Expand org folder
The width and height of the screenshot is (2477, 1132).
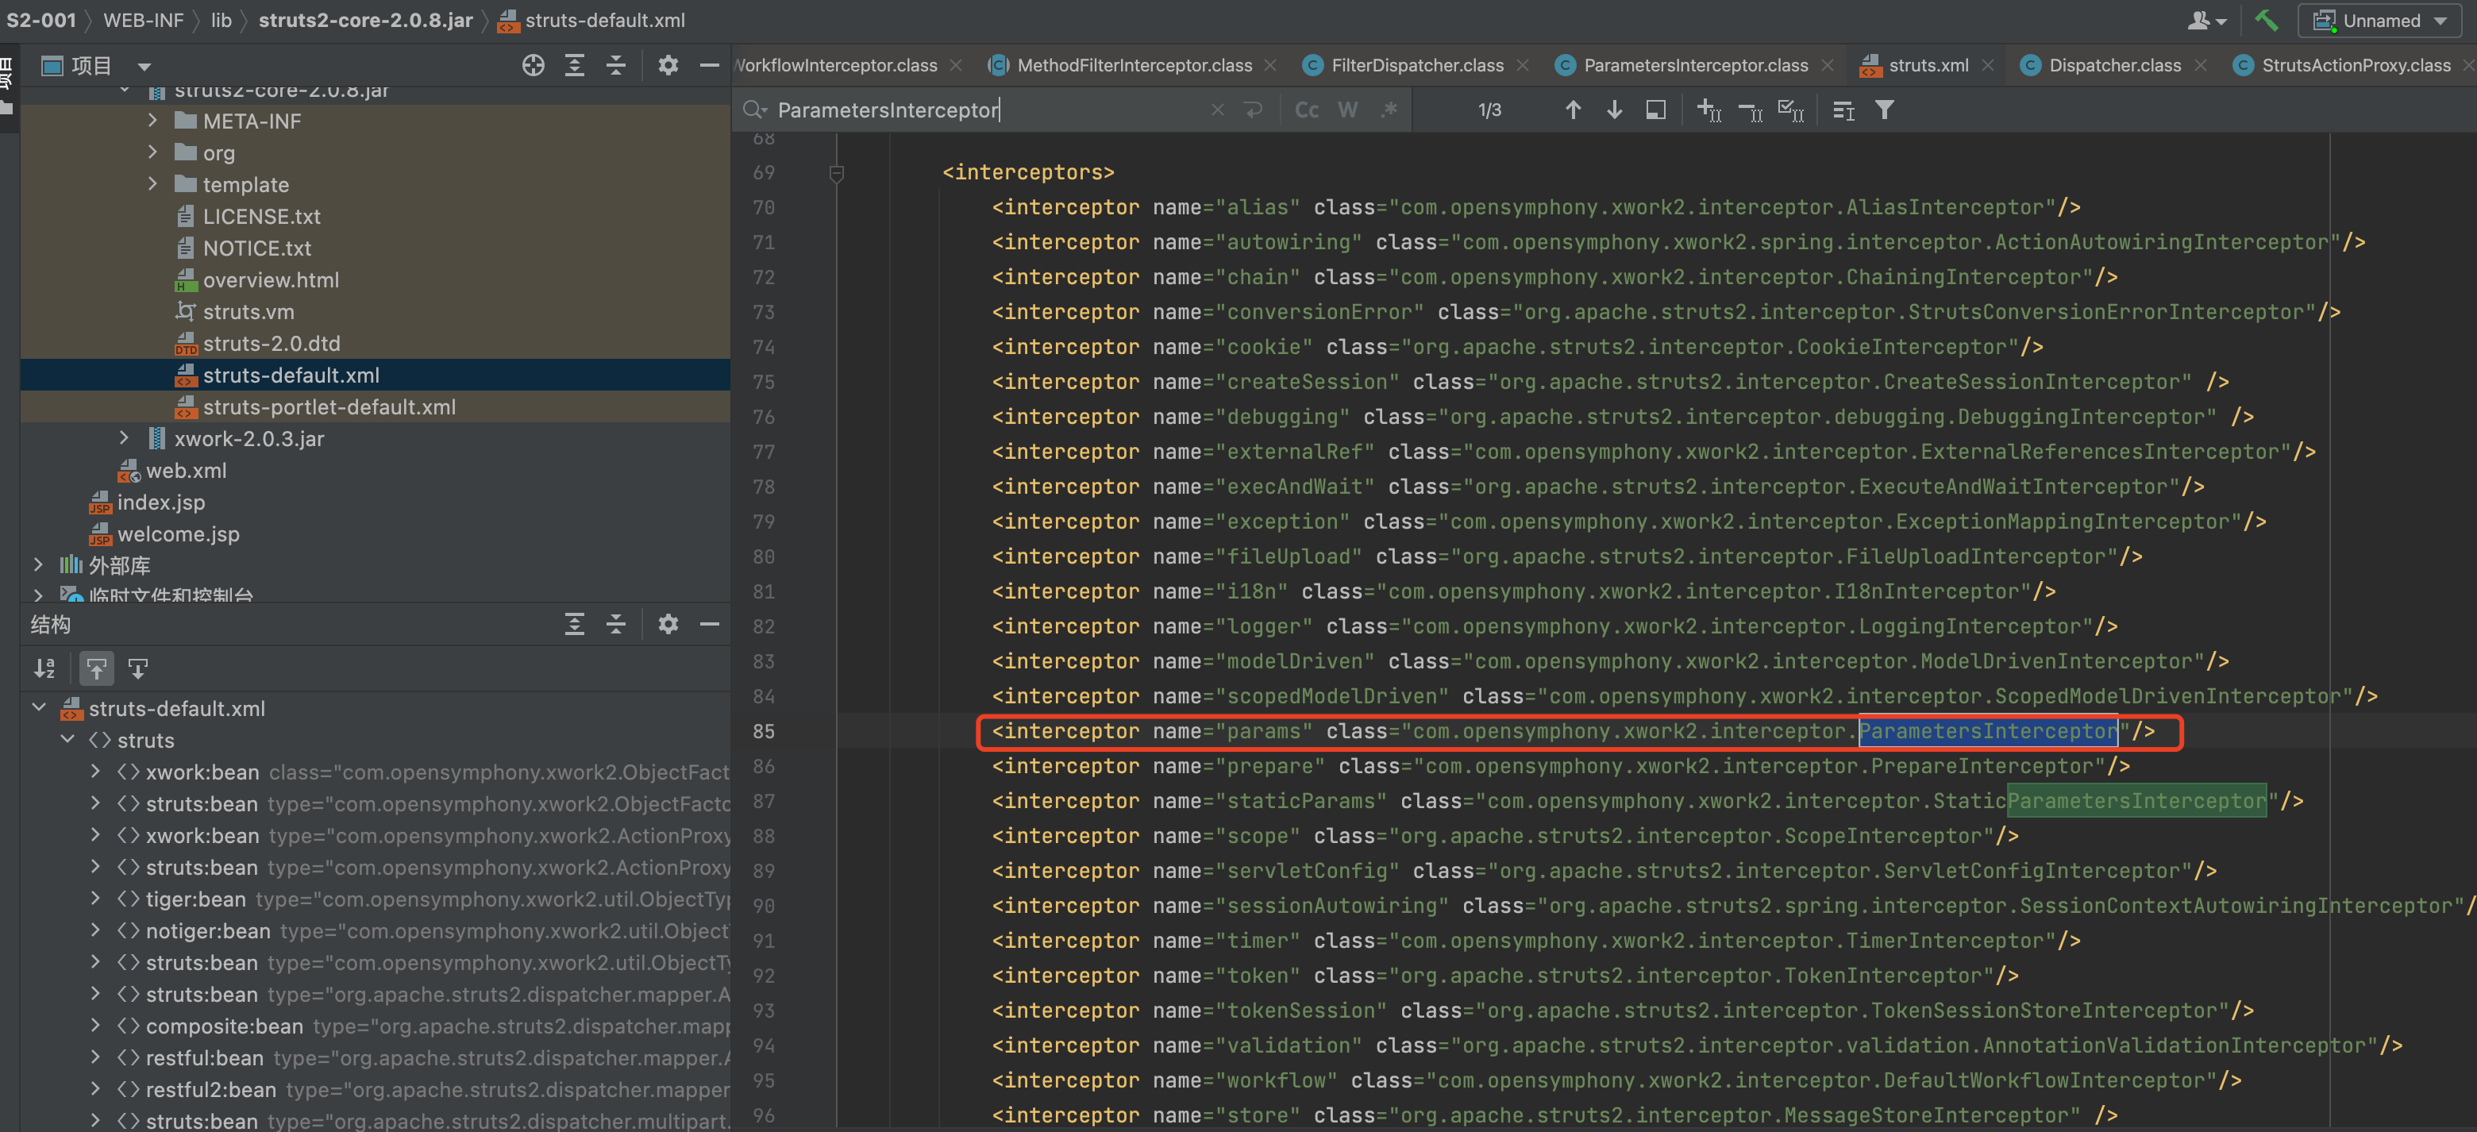(153, 152)
